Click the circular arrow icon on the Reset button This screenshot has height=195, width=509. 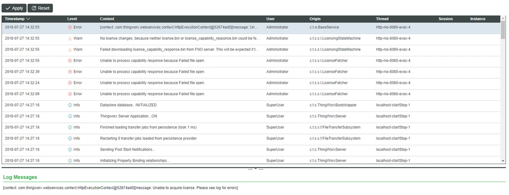click(34, 8)
